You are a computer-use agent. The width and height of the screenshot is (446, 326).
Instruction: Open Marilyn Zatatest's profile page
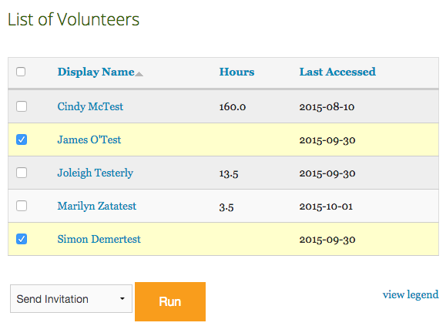[97, 206]
